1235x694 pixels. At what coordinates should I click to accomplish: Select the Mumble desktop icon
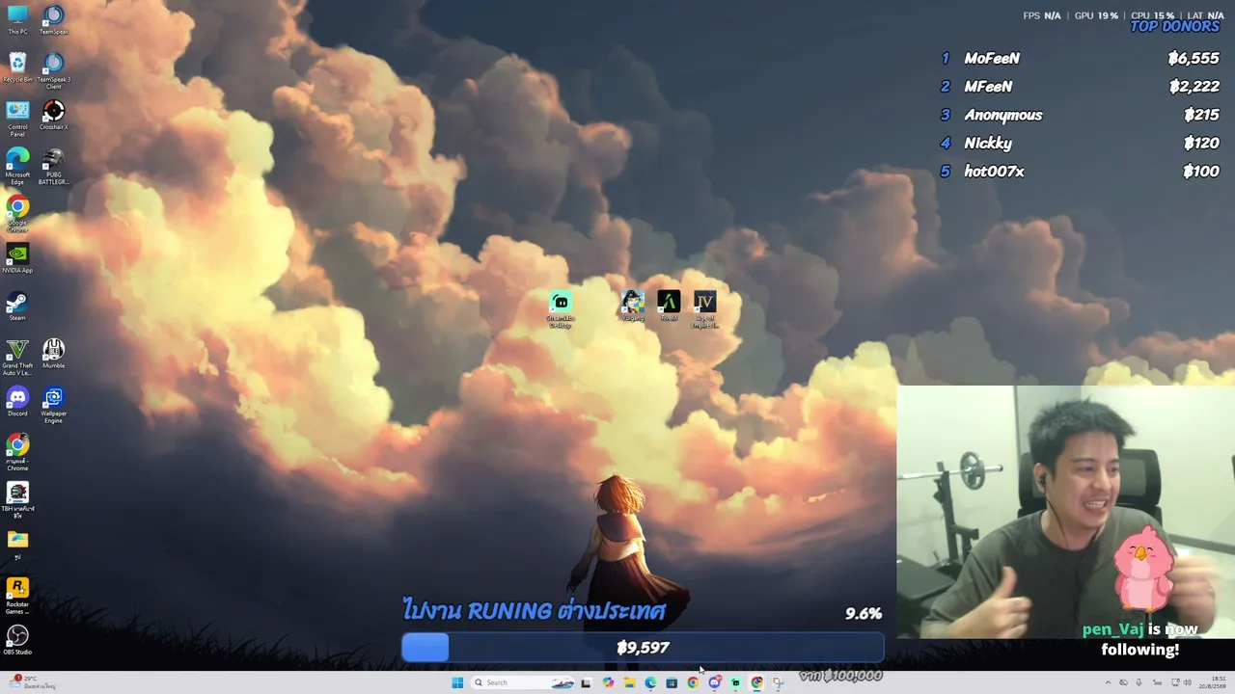coord(54,354)
